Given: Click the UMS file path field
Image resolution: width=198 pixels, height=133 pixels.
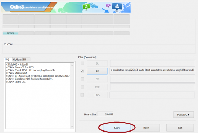Looking at the screenshot, I should point(152,95).
